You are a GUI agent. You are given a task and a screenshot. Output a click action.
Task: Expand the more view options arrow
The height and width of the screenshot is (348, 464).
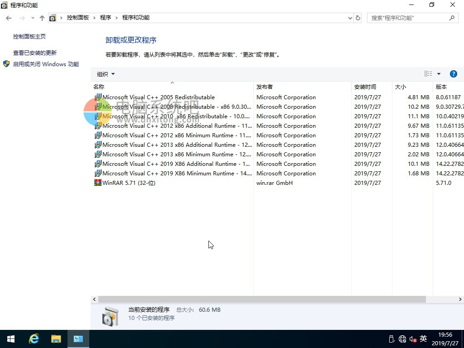tap(439, 74)
